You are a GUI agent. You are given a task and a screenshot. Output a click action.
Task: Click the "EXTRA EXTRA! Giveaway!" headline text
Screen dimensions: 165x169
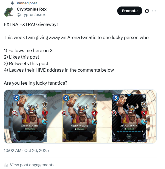(31, 24)
